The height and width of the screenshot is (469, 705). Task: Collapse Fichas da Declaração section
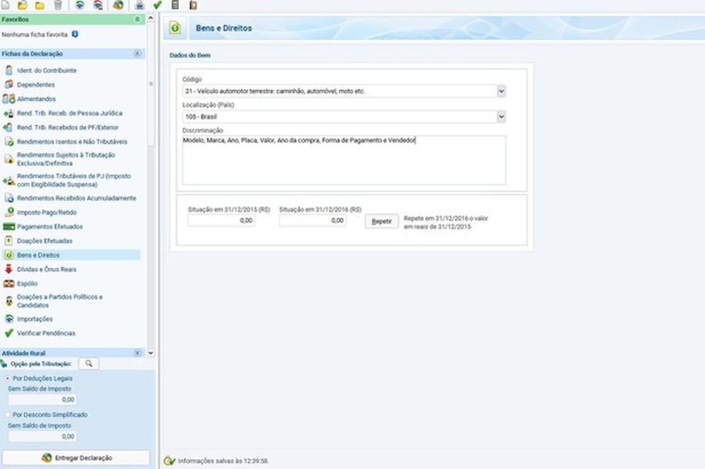click(x=137, y=54)
